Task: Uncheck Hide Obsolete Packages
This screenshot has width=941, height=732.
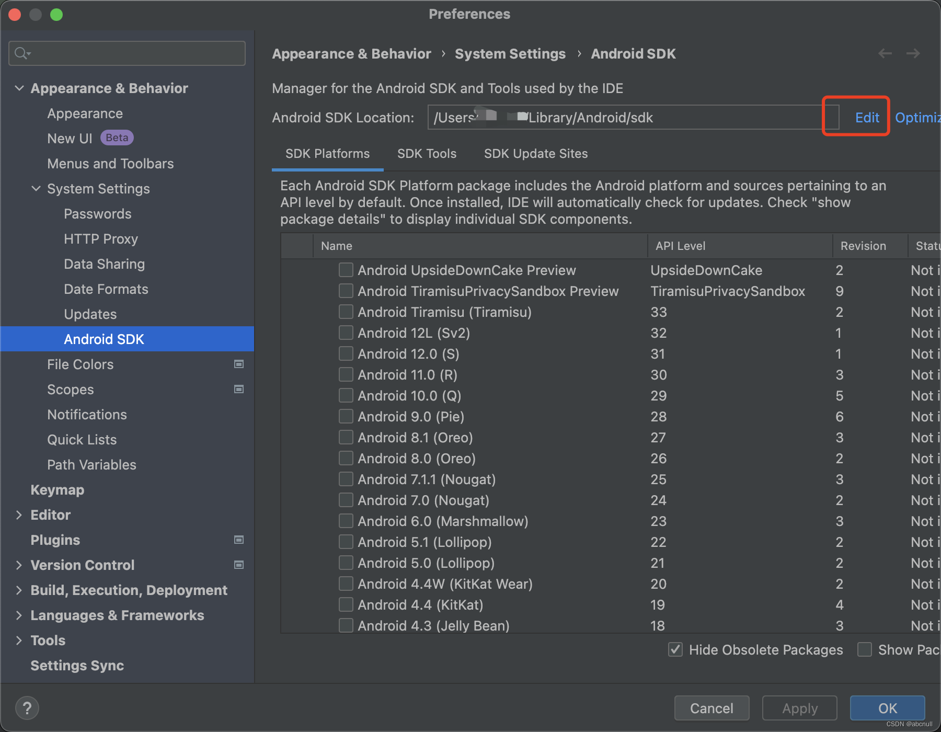Action: [x=675, y=650]
